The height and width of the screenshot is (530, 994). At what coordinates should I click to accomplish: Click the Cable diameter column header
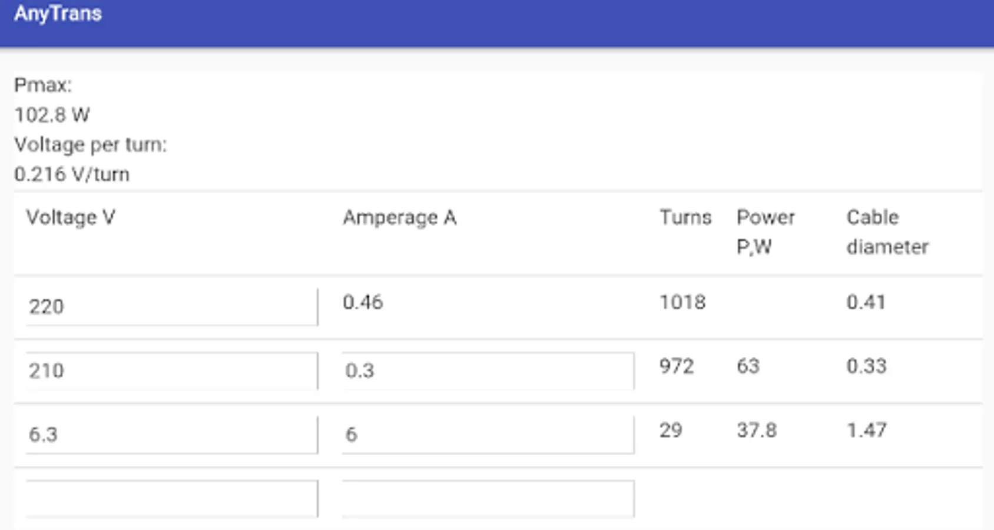(x=887, y=232)
